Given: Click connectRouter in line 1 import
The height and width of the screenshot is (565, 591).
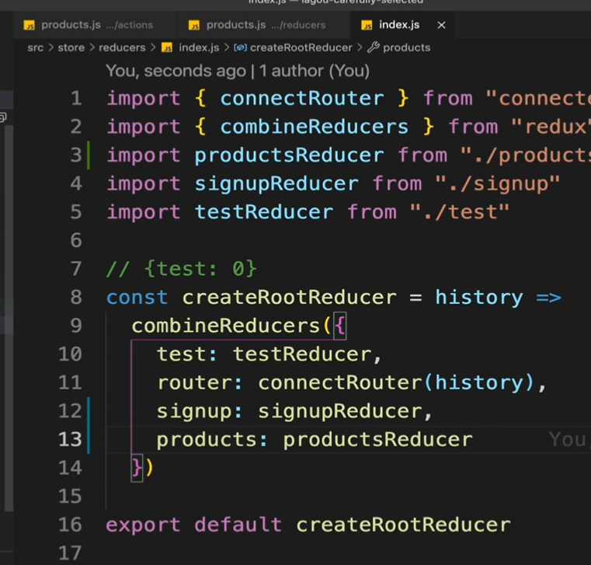Looking at the screenshot, I should 302,99.
